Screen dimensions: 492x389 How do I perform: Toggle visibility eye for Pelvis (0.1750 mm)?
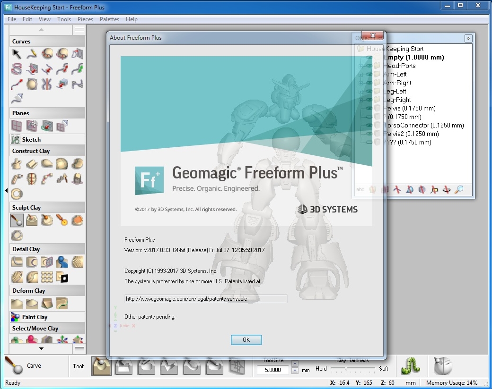click(x=369, y=108)
